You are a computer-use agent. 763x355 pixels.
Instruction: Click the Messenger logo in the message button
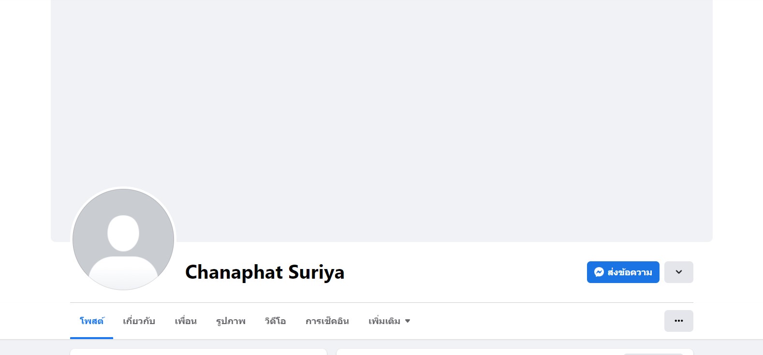(x=599, y=272)
